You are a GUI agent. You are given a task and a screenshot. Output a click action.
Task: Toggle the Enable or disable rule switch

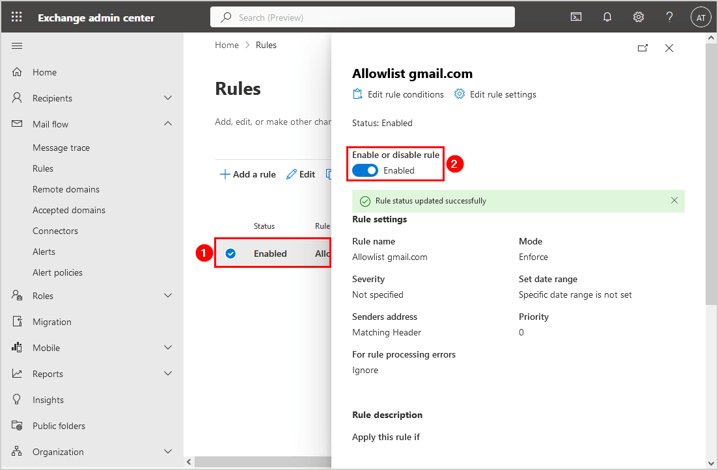point(365,170)
